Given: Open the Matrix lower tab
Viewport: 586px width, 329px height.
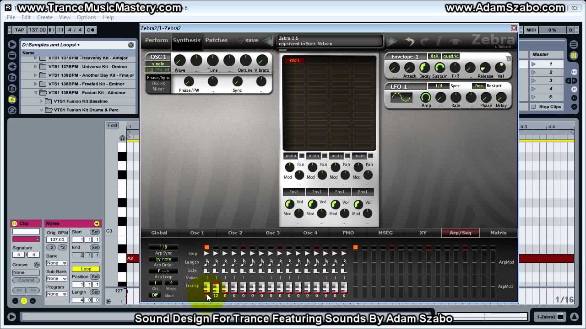Looking at the screenshot, I should 499,233.
